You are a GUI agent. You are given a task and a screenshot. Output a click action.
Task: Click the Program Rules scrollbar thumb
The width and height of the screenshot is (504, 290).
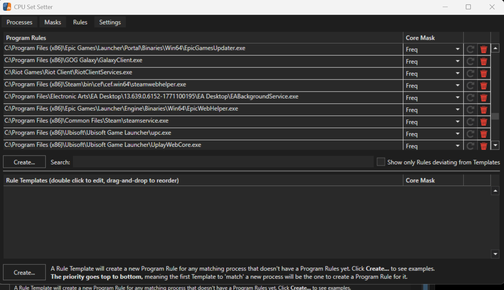click(x=495, y=116)
